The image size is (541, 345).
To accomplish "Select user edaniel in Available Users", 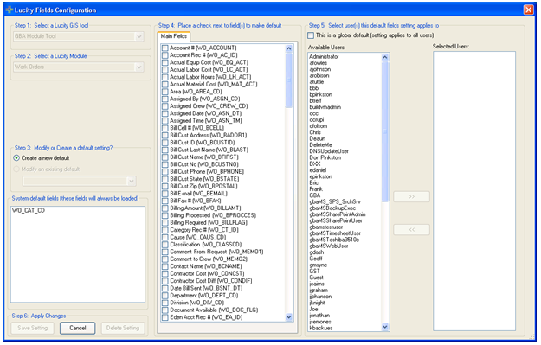I will [318, 170].
